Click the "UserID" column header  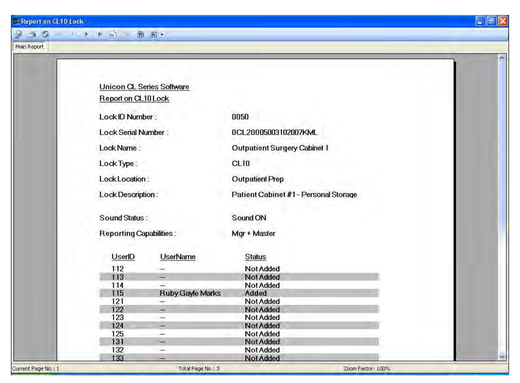point(123,256)
